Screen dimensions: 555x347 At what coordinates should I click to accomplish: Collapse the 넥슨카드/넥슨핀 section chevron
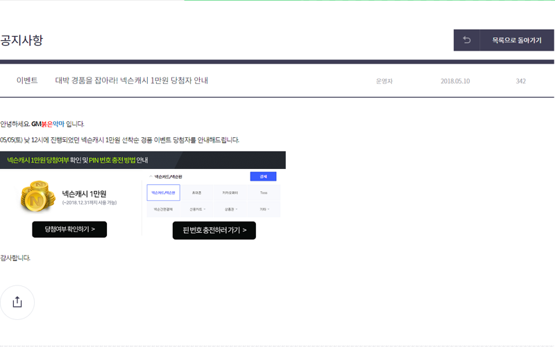tap(151, 177)
